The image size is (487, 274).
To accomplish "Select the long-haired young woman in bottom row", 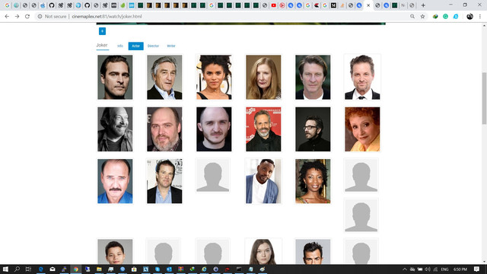I will click(263, 252).
